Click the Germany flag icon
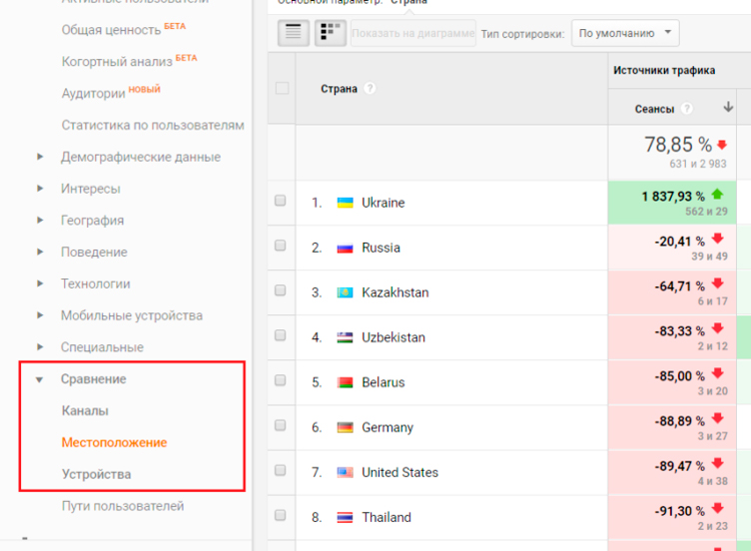 (345, 427)
